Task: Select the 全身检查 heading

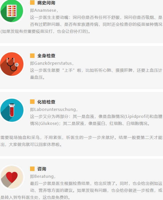Action: (x=46, y=56)
